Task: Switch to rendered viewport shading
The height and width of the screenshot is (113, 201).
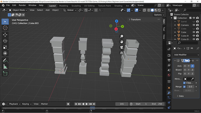Action: coord(159,10)
